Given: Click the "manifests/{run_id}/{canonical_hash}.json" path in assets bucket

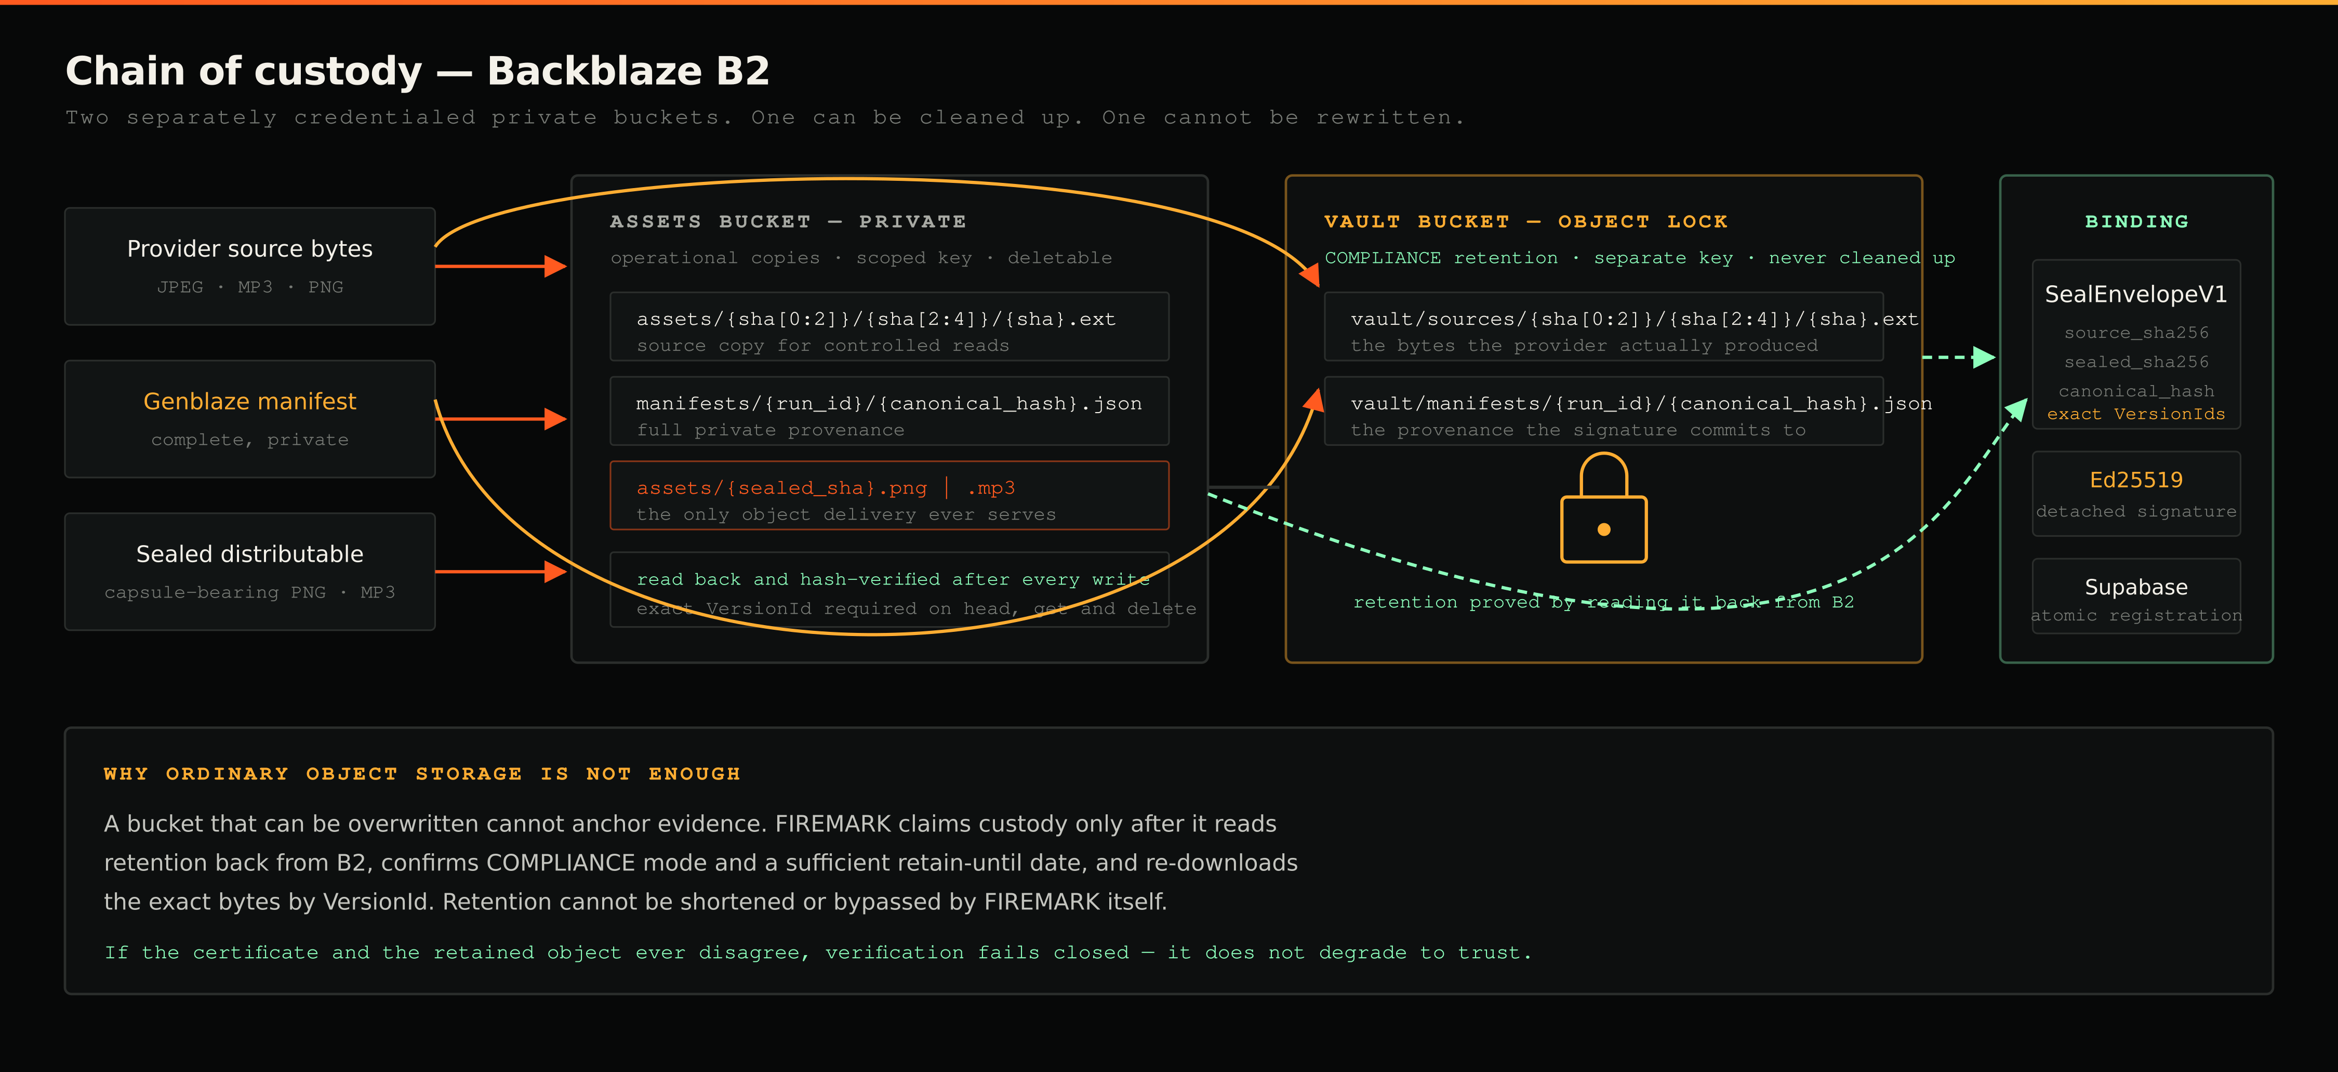Looking at the screenshot, I should 888,403.
